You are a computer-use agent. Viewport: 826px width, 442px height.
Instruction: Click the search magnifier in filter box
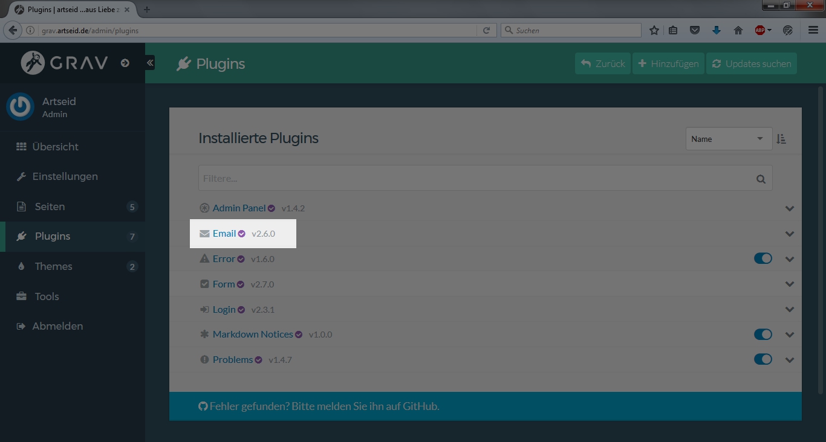click(761, 179)
